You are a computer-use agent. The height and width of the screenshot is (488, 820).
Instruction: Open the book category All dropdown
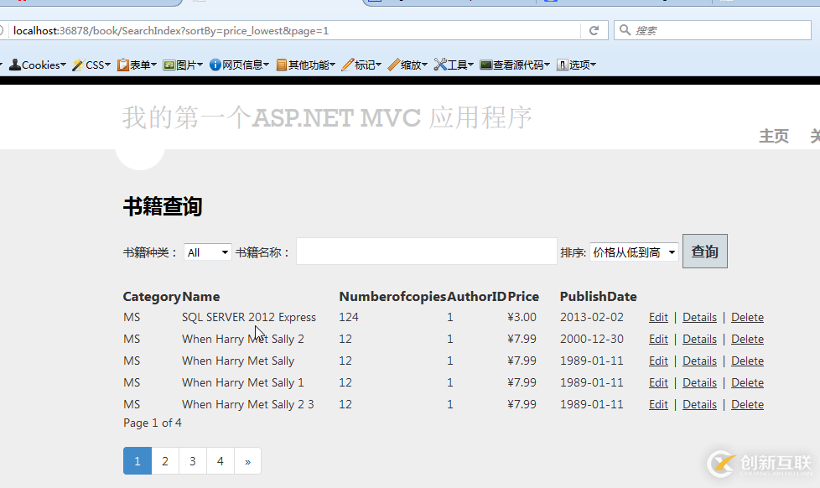coord(207,251)
